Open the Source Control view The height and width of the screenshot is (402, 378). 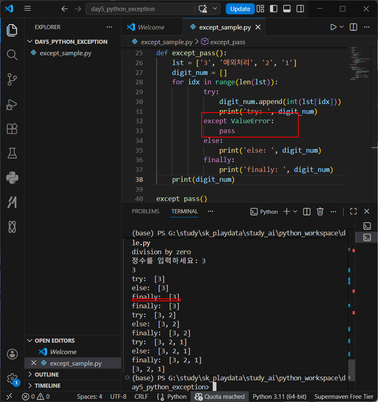point(12,79)
